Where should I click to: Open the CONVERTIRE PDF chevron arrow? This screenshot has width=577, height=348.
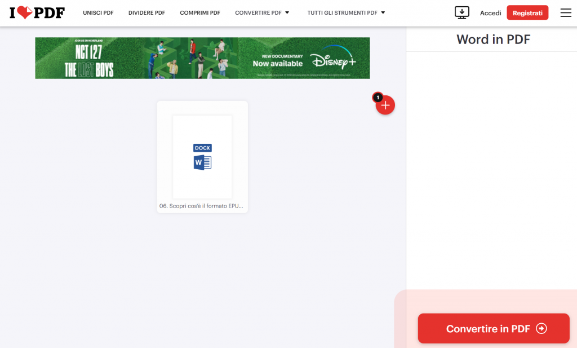[286, 12]
